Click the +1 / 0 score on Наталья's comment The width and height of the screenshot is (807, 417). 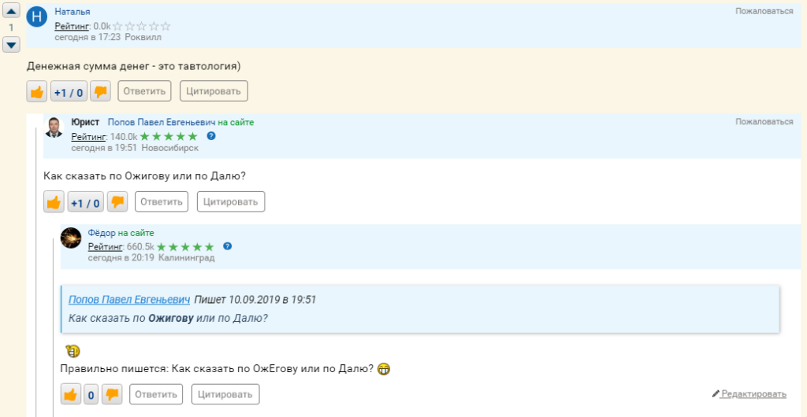click(69, 92)
